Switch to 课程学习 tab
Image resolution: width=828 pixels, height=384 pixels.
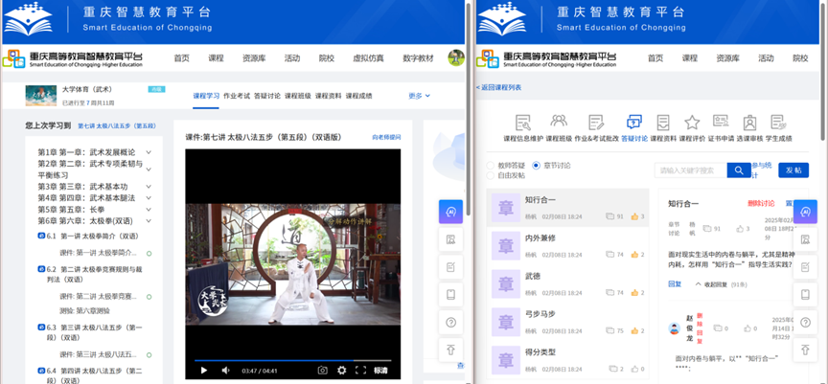(x=206, y=96)
